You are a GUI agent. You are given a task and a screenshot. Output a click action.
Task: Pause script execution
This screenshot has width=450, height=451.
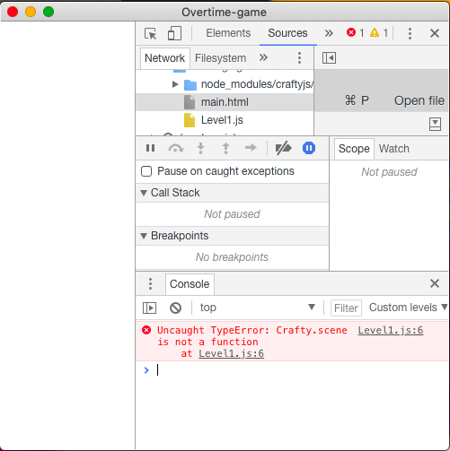click(x=150, y=148)
